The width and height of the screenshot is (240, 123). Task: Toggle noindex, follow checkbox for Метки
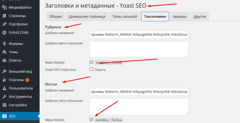[91, 120]
